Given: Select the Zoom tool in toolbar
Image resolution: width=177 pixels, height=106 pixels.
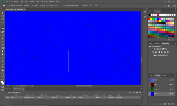Looking at the screenshot, I should click(3, 73).
